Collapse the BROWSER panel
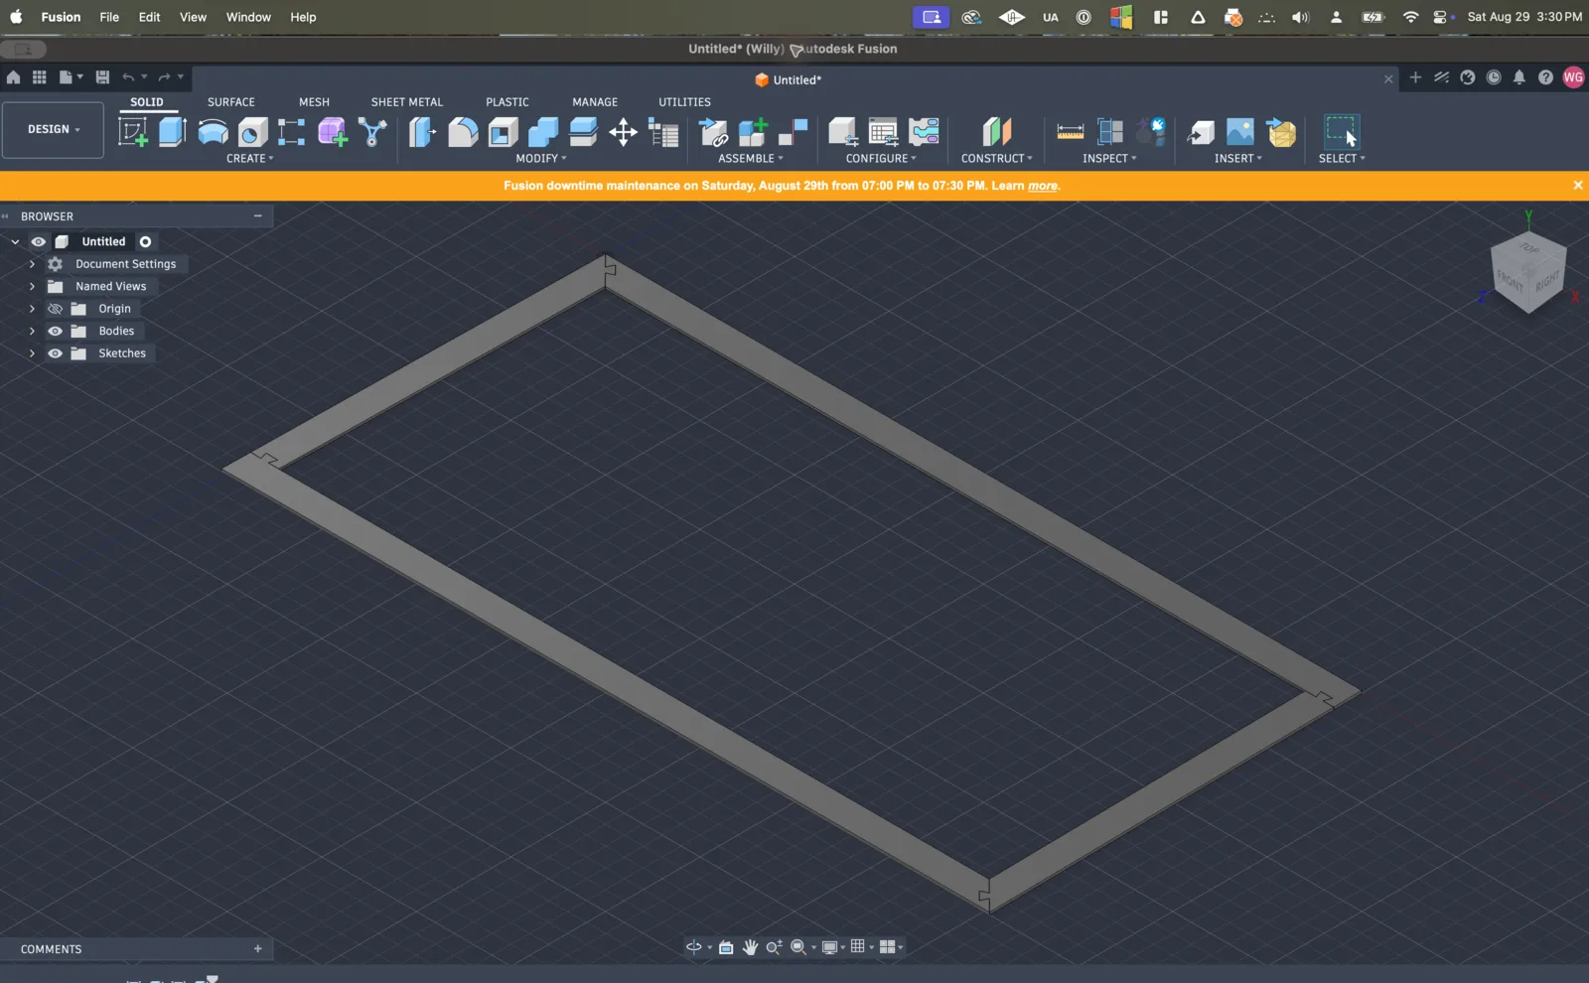This screenshot has height=983, width=1589. [x=257, y=215]
